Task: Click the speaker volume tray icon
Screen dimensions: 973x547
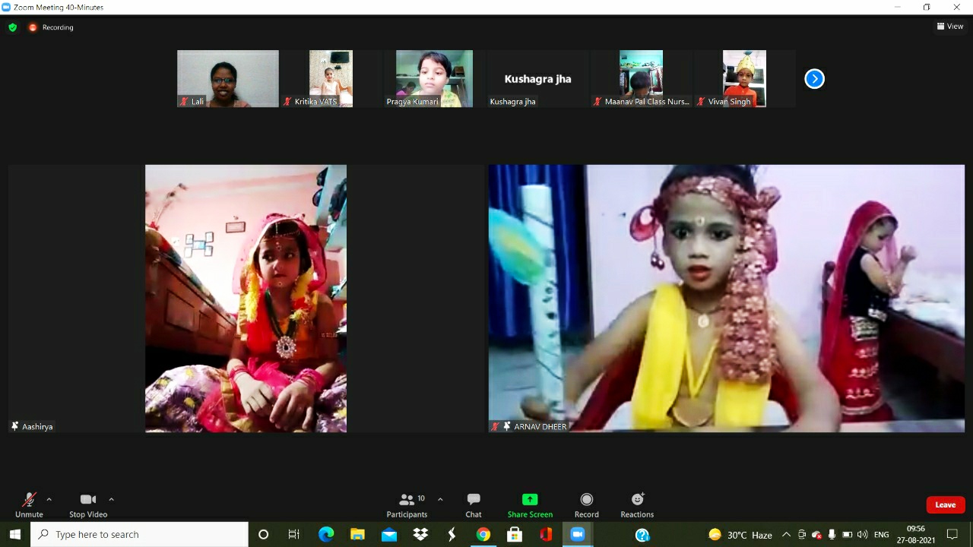Action: [862, 535]
